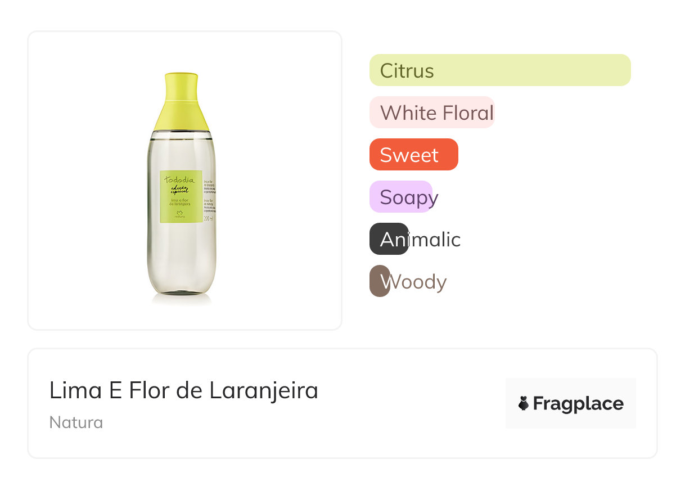Select the White Floral accord bar
This screenshot has width=685, height=486.
click(x=431, y=112)
